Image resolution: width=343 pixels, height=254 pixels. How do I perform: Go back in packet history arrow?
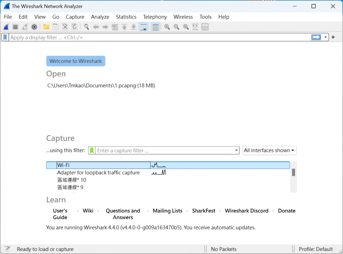tap(96, 27)
